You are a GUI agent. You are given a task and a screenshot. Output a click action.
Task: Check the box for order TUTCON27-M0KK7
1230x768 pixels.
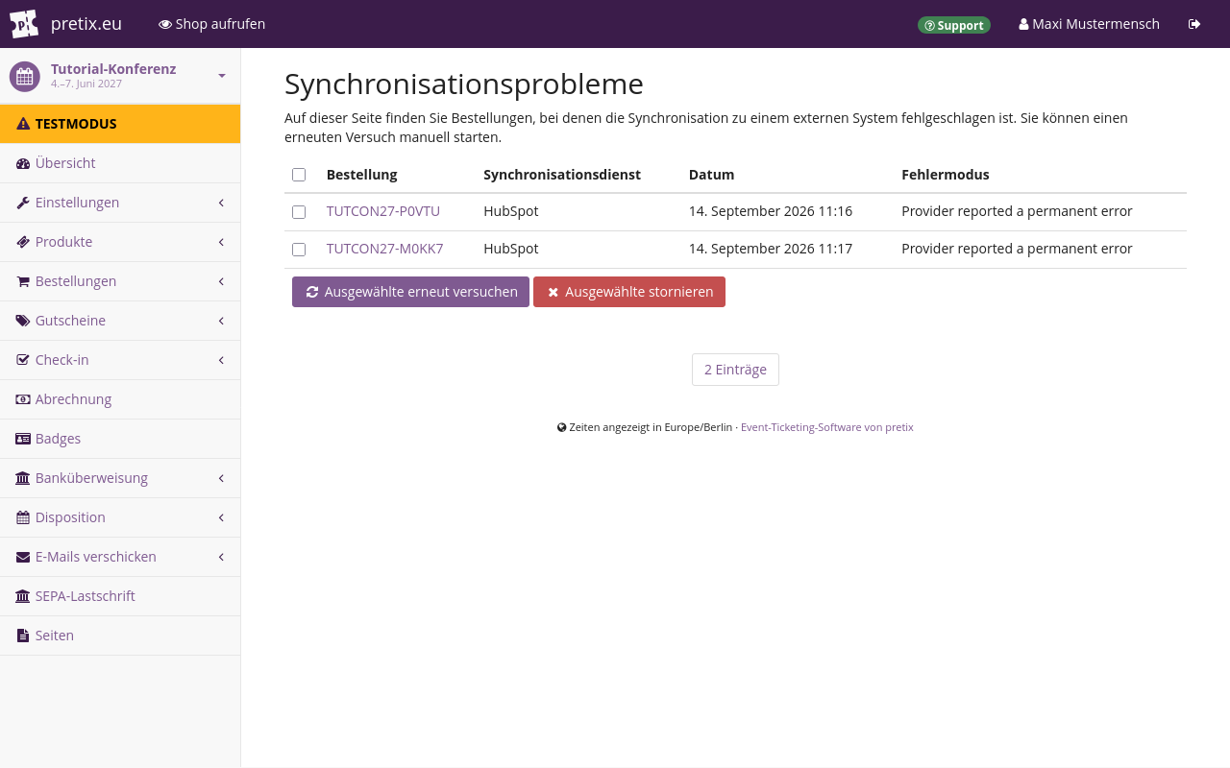point(299,250)
